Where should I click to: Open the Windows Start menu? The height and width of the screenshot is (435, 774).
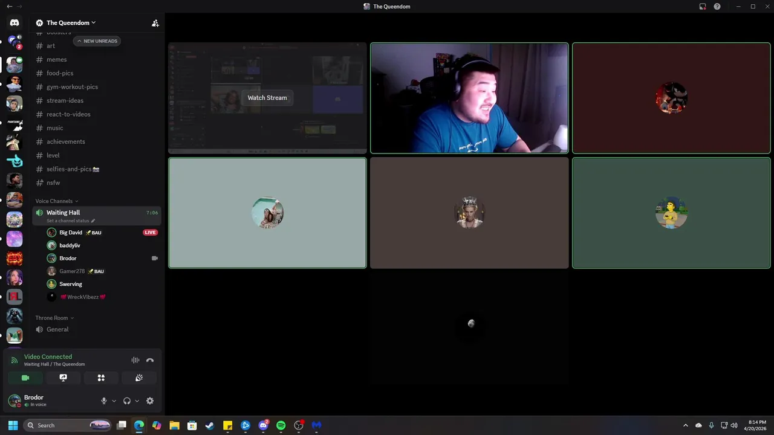pyautogui.click(x=13, y=425)
